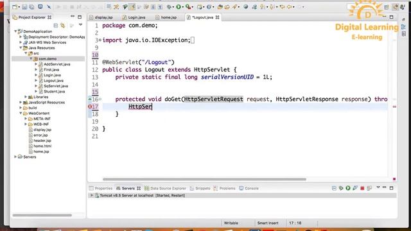Start the server with green play icon in Servers view

[x=348, y=188]
